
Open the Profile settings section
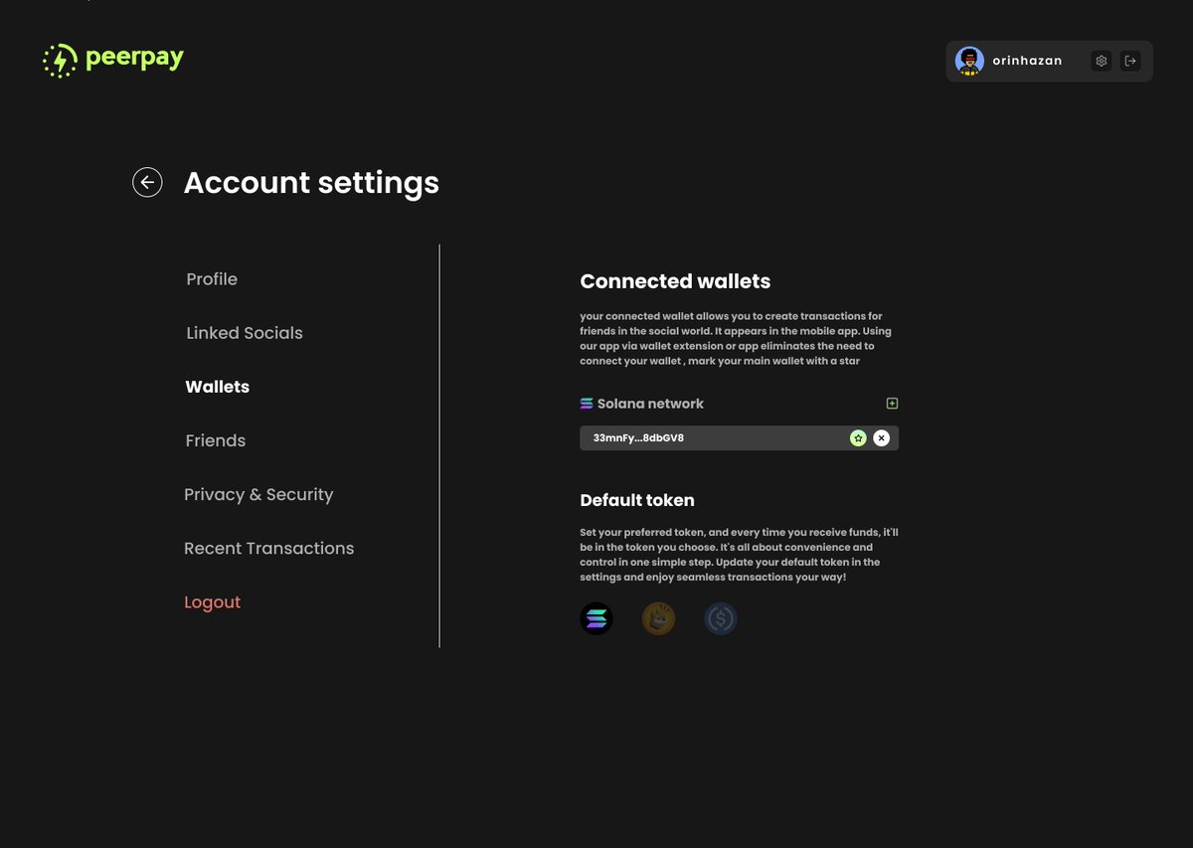(212, 279)
